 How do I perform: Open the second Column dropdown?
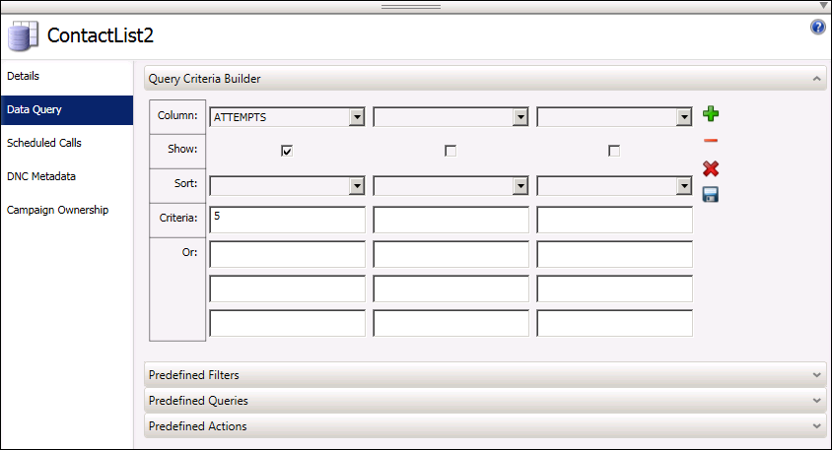[x=520, y=117]
